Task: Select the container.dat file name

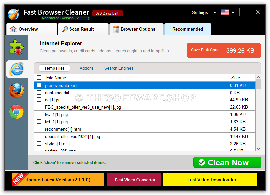Action: tap(57, 93)
